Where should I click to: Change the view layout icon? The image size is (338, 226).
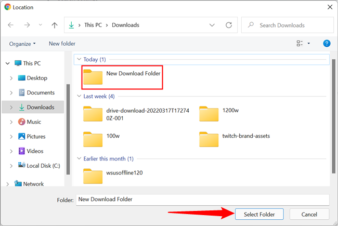coord(300,43)
